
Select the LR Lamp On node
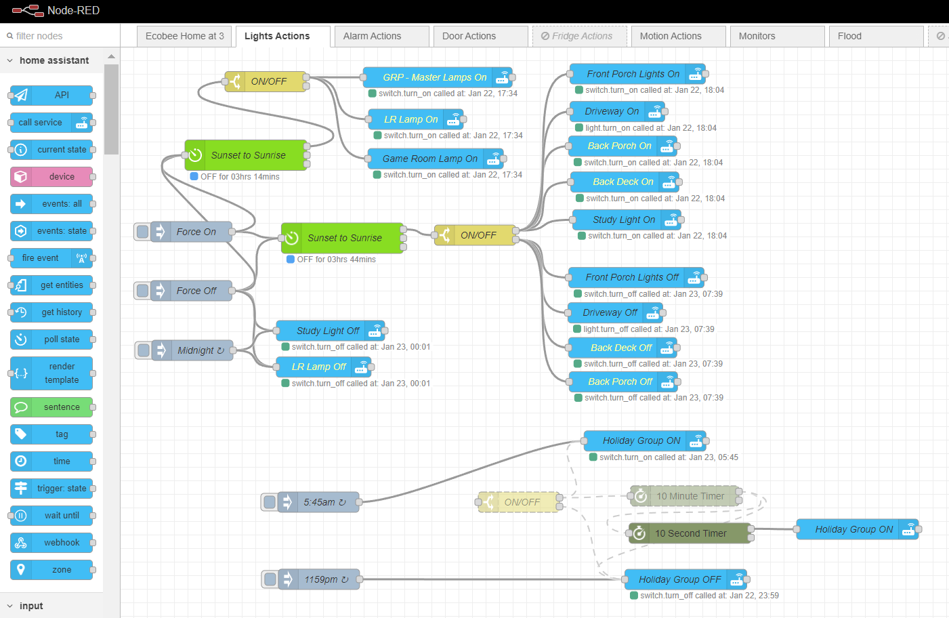coord(415,119)
